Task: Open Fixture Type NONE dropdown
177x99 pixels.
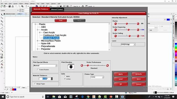Action: click(103, 77)
